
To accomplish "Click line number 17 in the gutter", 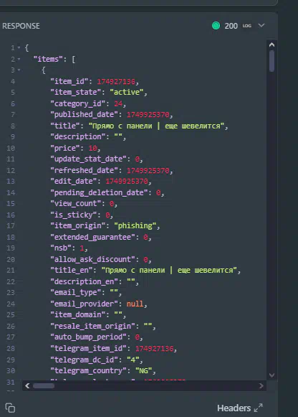I will tap(11, 226).
